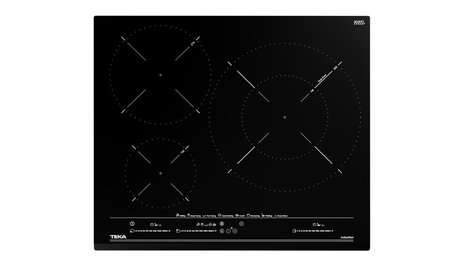The image size is (473, 266).
Task: Set power on the center zone slider
Action: coord(197,231)
